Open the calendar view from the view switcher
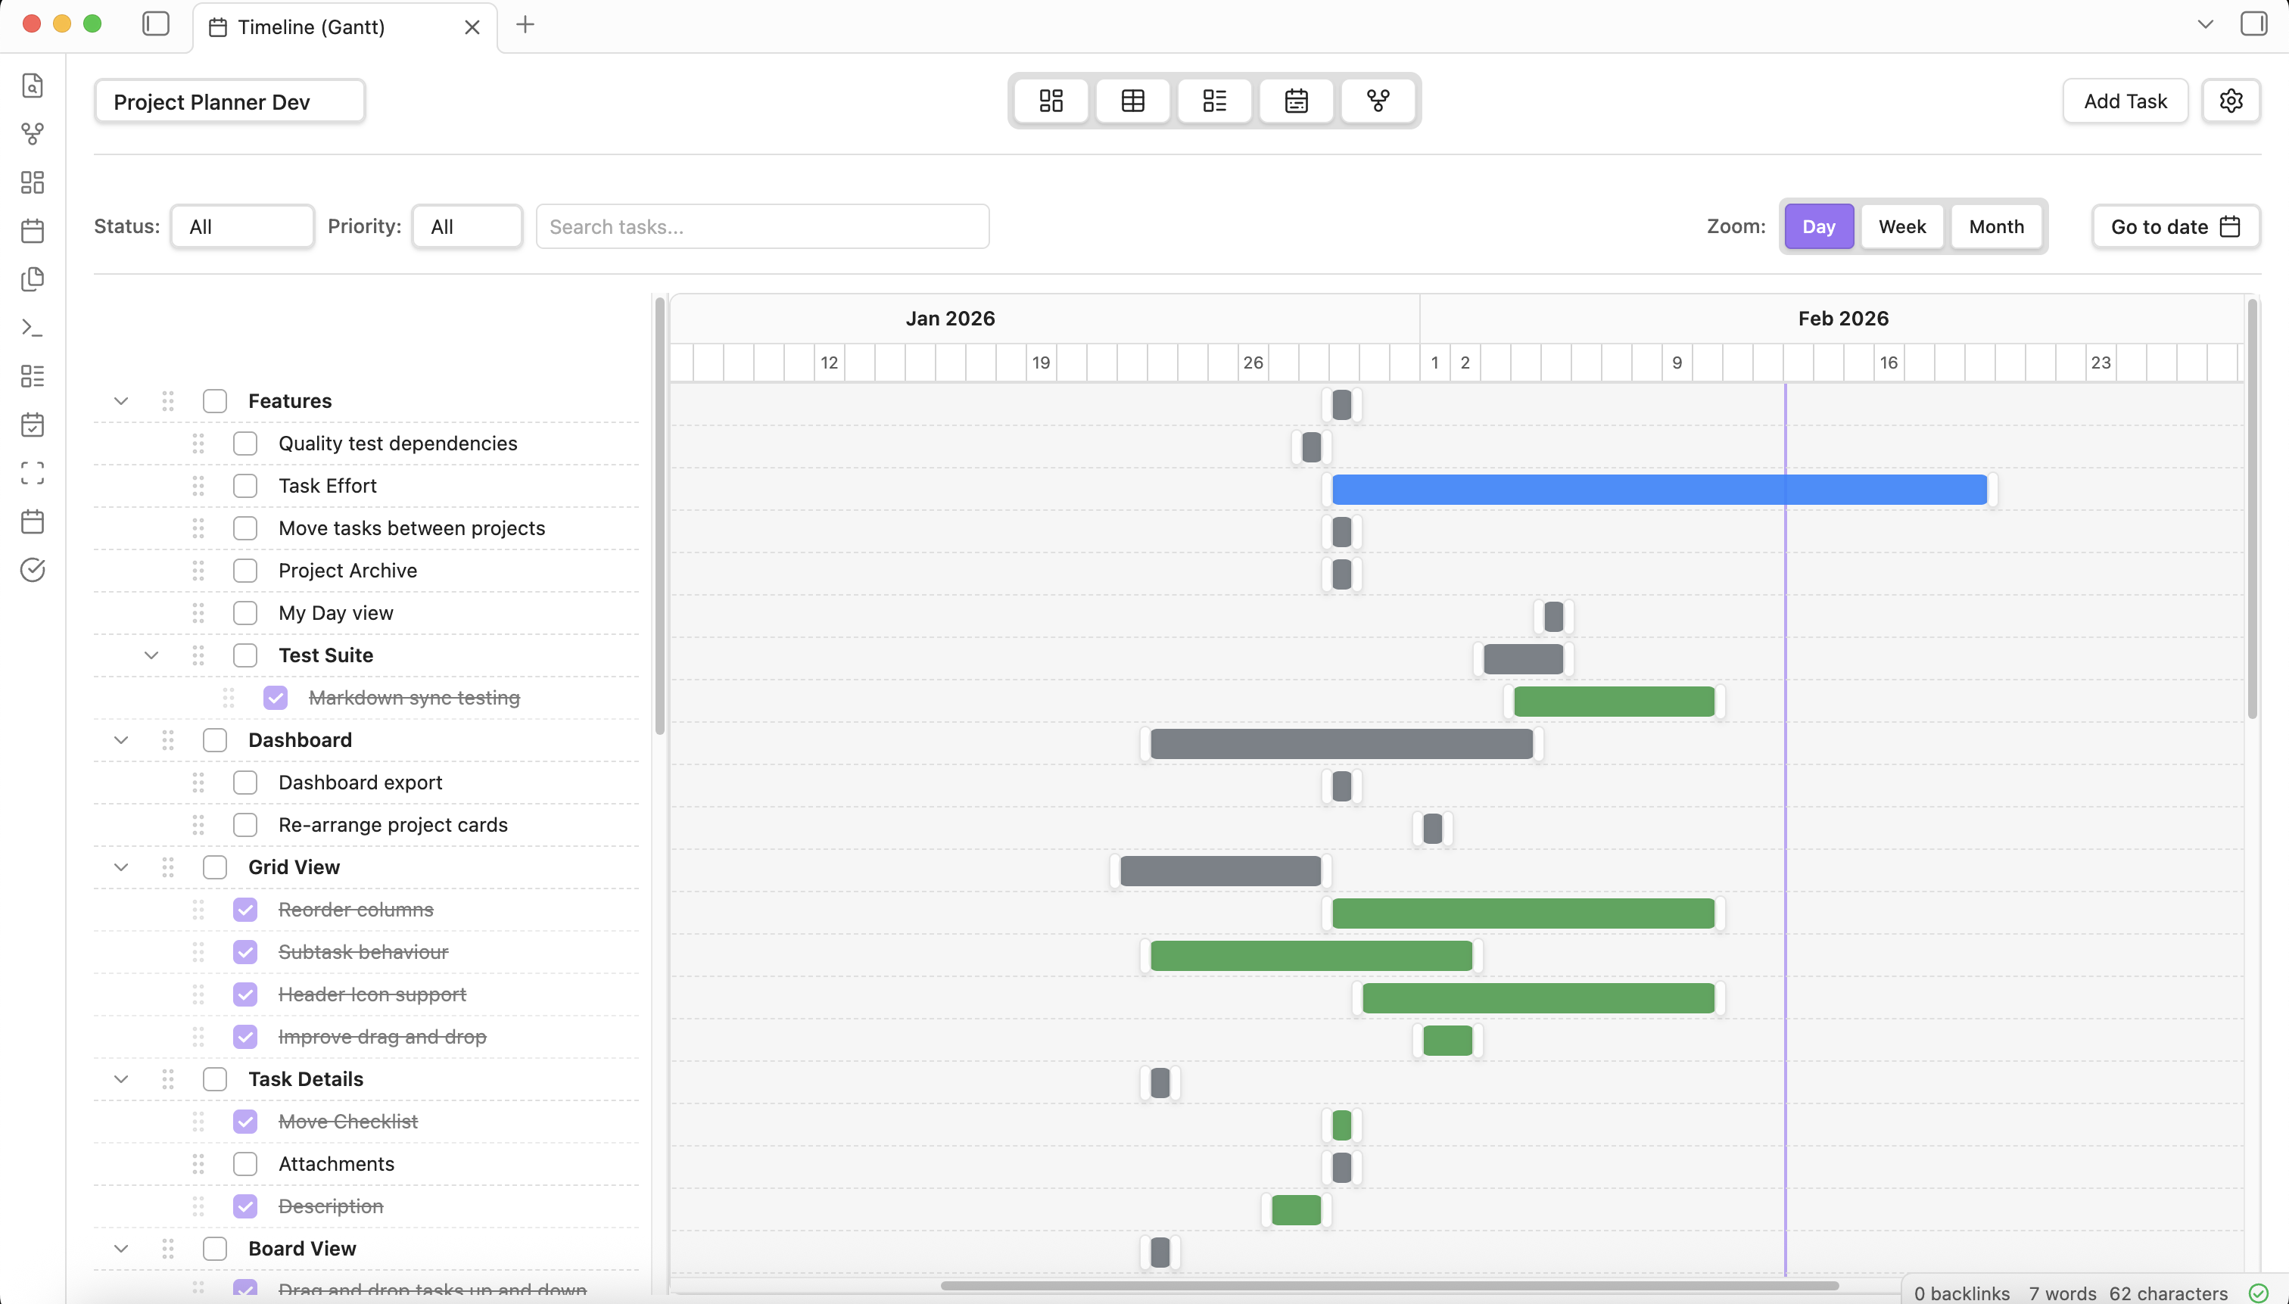2289x1304 pixels. pyautogui.click(x=1295, y=101)
